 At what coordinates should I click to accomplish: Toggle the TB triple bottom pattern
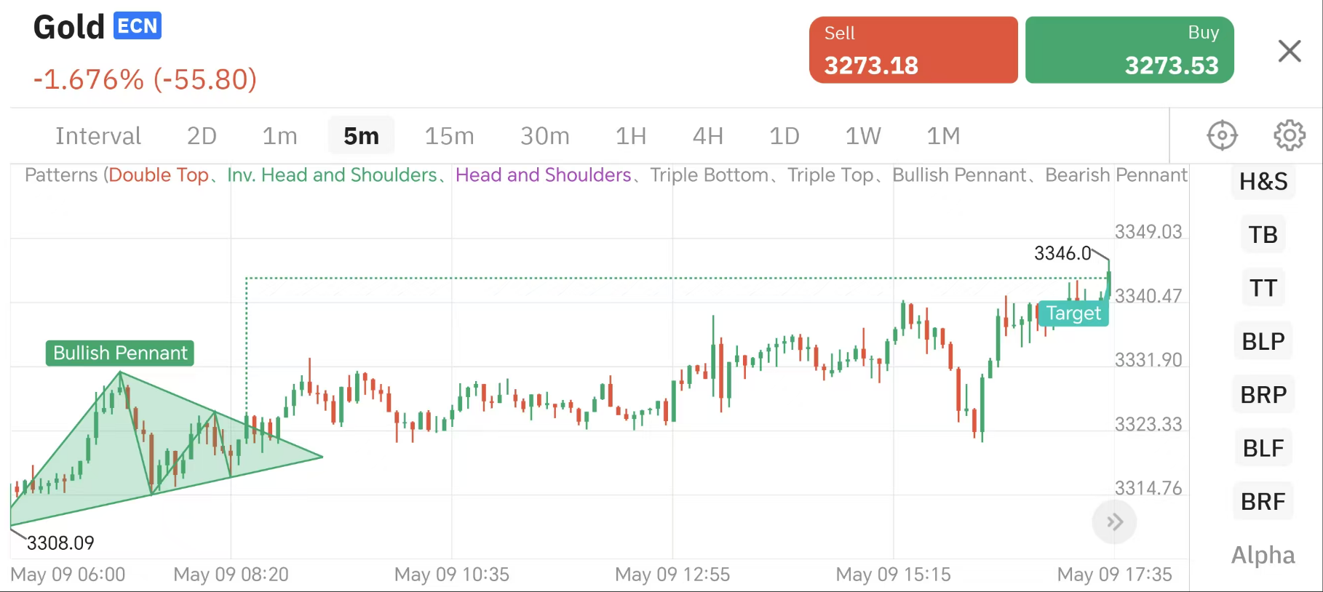pos(1263,235)
